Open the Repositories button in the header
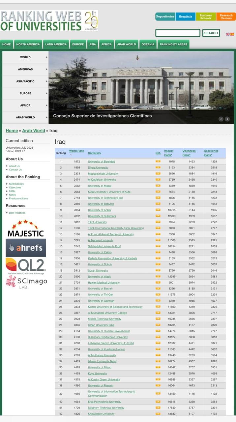Image resolution: width=236 pixels, height=422 pixels. 165,16
